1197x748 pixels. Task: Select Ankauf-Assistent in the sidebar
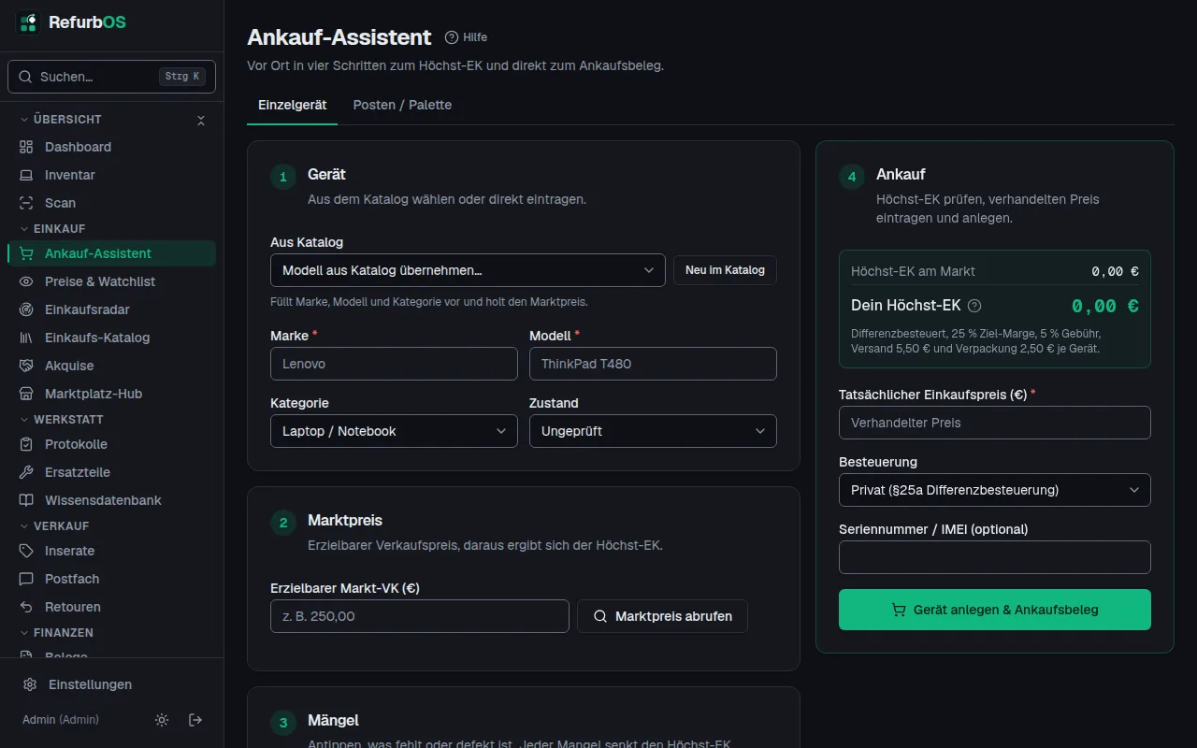point(111,253)
